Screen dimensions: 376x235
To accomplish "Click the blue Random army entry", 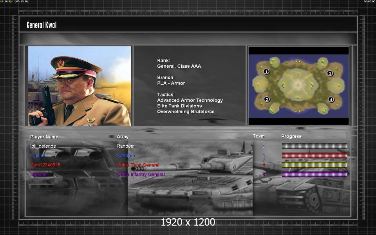I will point(126,155).
